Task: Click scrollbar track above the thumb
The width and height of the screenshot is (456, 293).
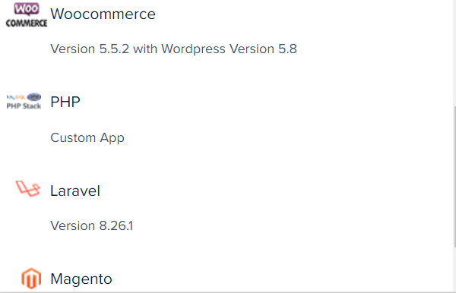Action: tap(454, 53)
